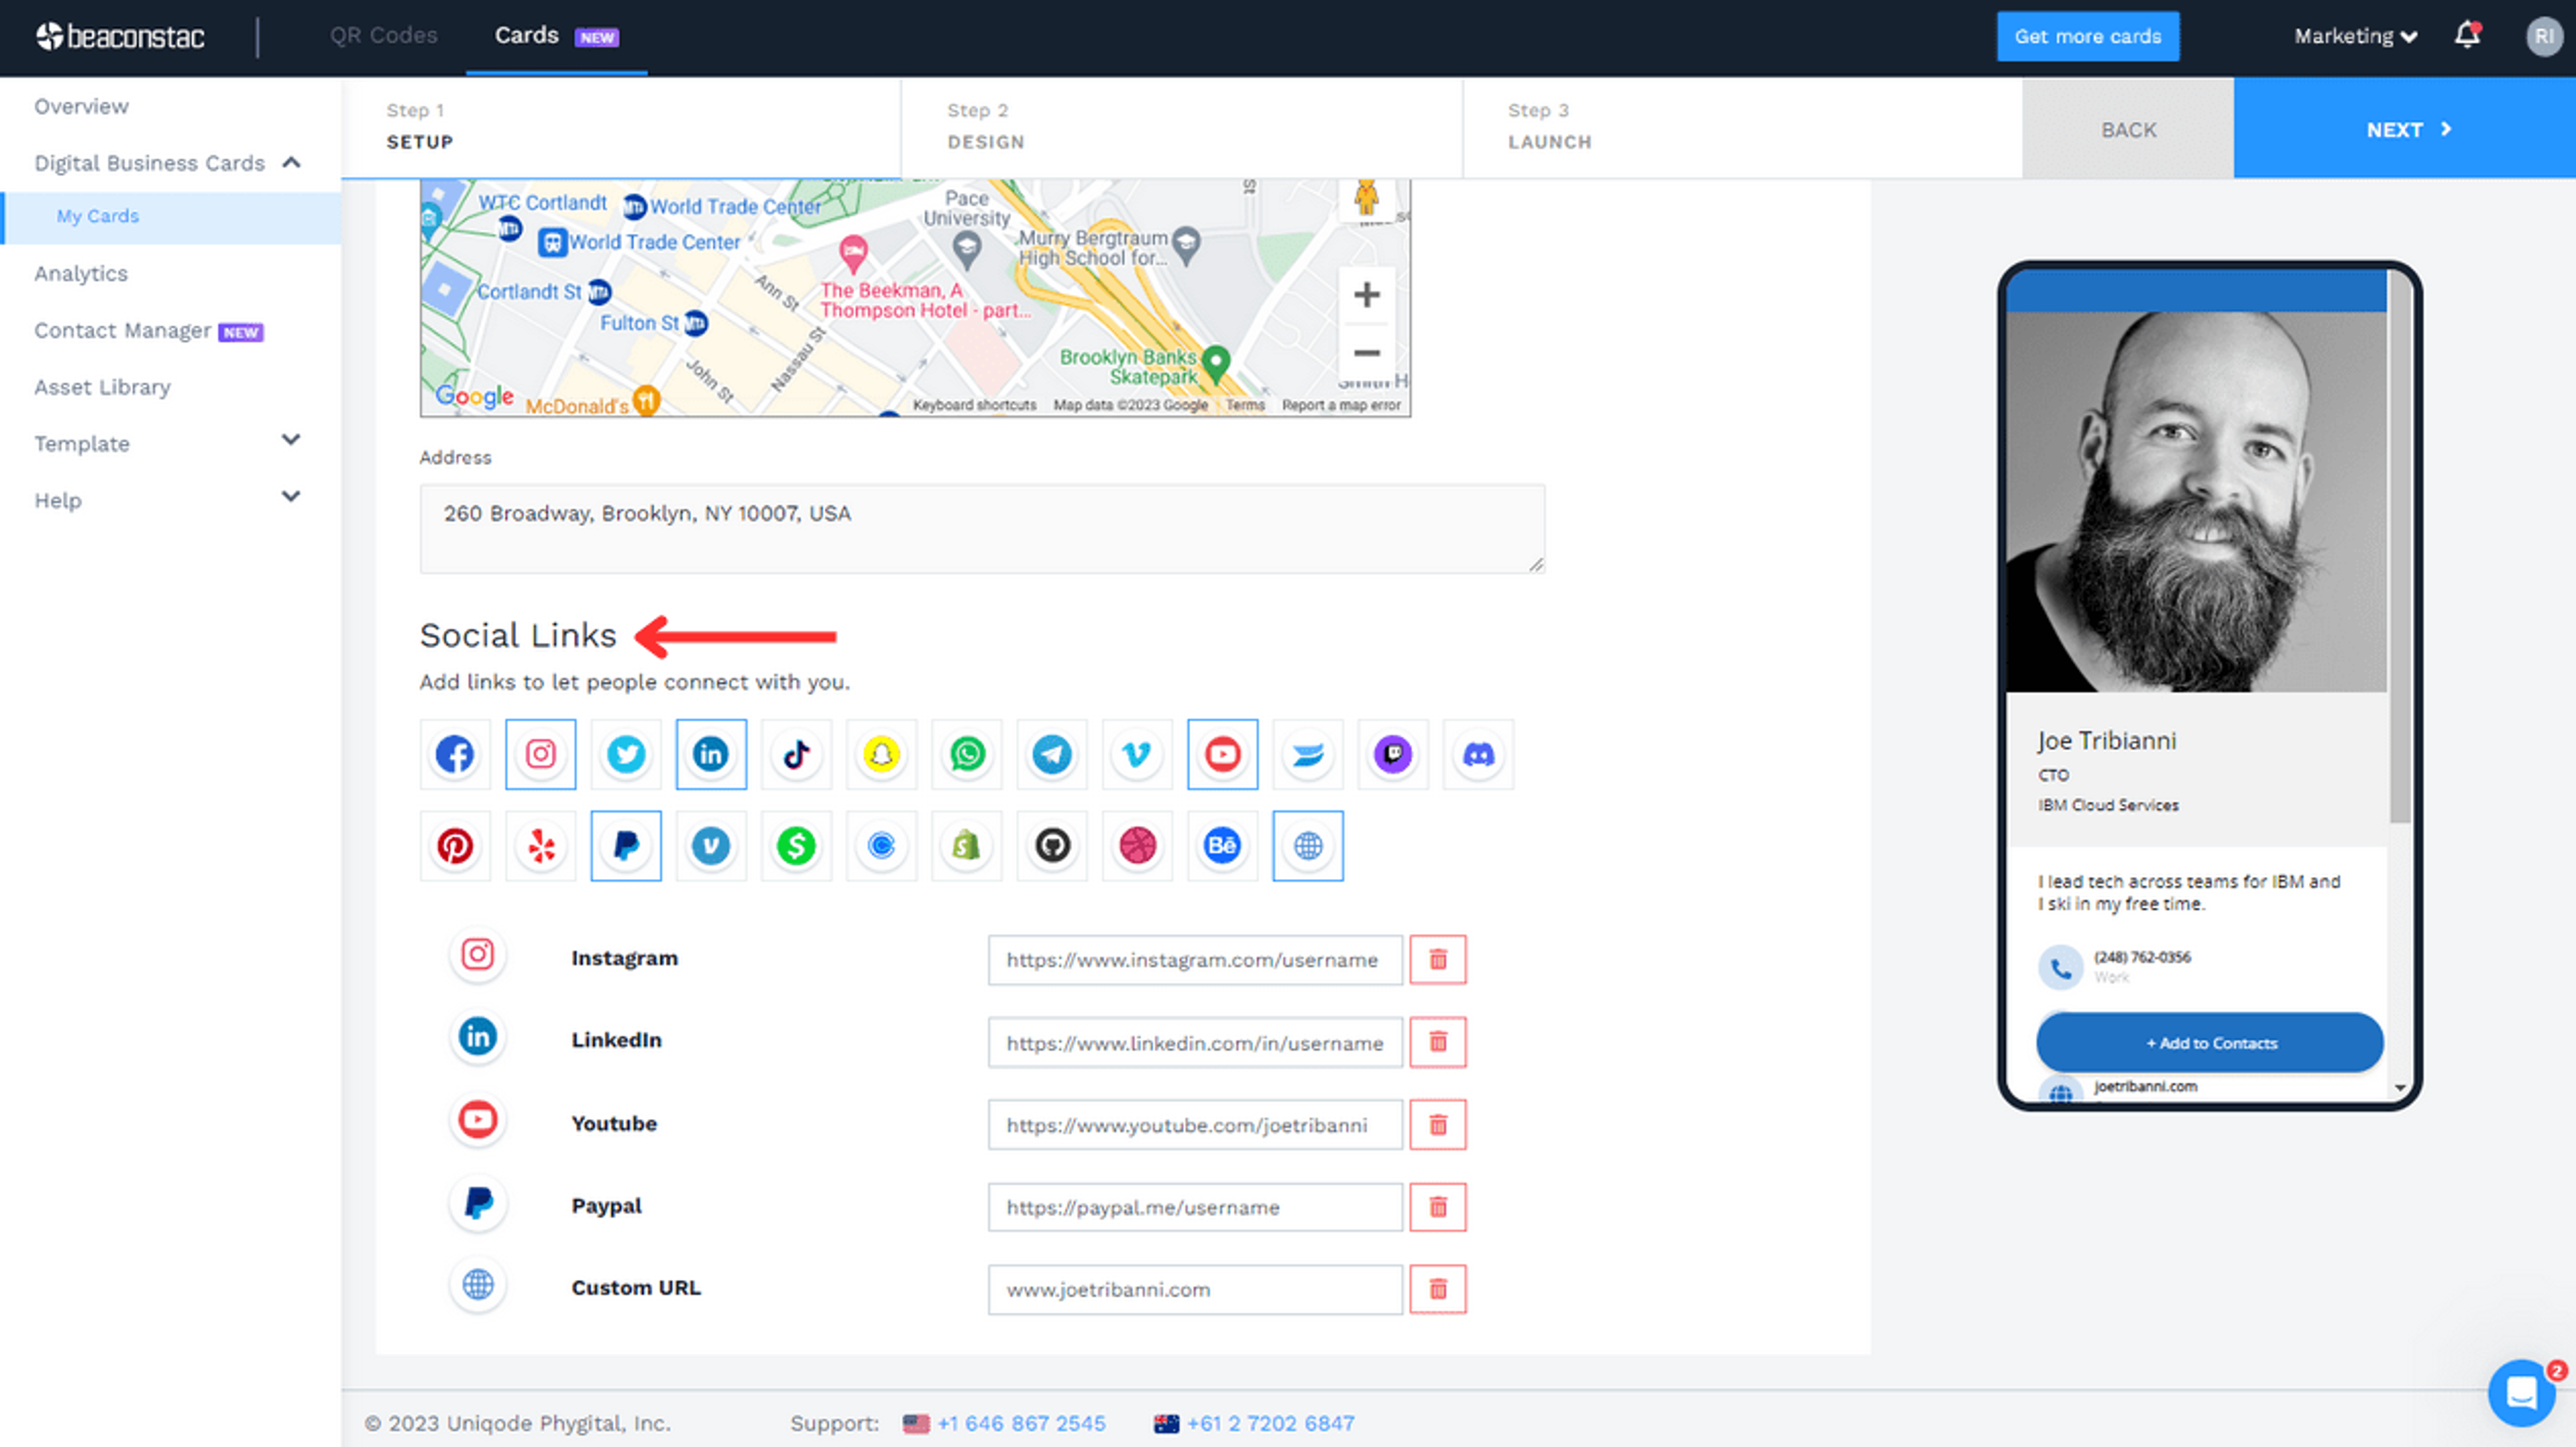Toggle the selected YouTube icon off
This screenshot has width=2576, height=1447.
(x=1222, y=754)
